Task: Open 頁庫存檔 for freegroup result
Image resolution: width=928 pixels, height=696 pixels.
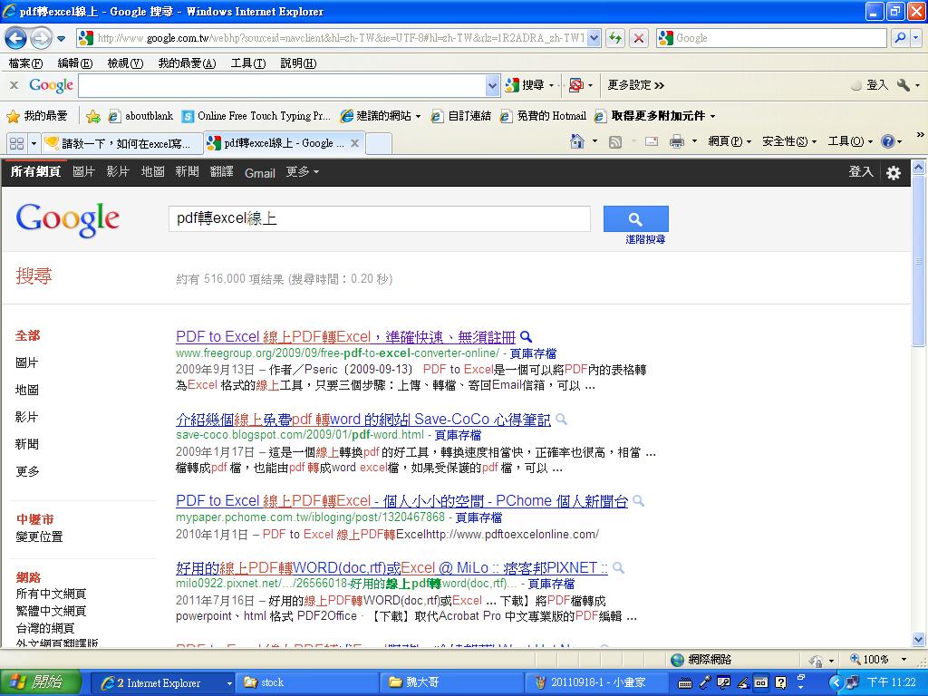Action: coord(533,354)
